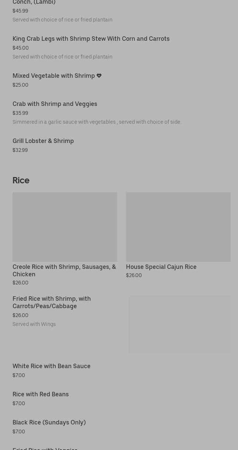238x450 pixels.
Task: Open the King Crab Legs with Shrimp Stew item
Action: (x=91, y=39)
